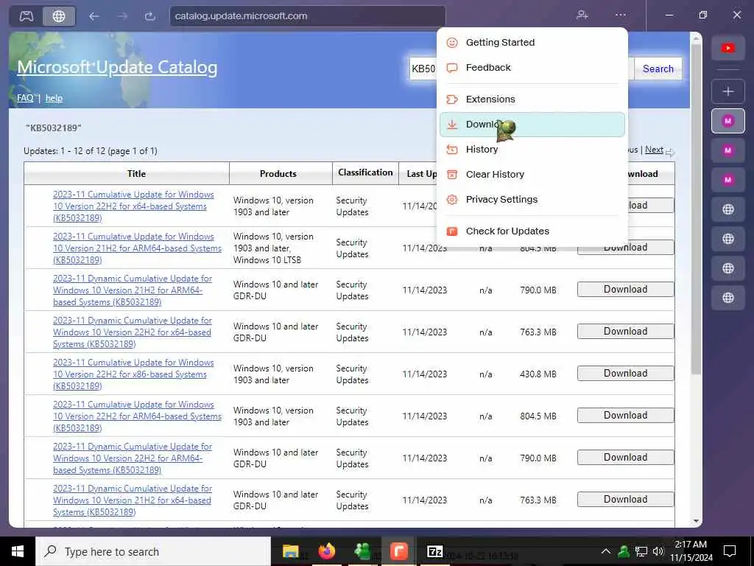Open Windows Start menu
Image resolution: width=754 pixels, height=566 pixels.
point(18,551)
